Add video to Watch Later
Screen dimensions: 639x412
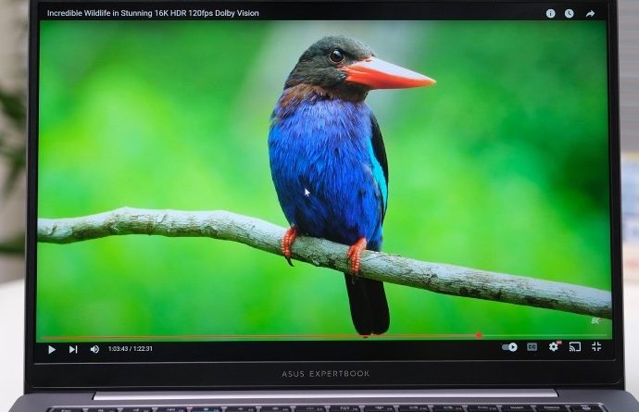point(569,14)
